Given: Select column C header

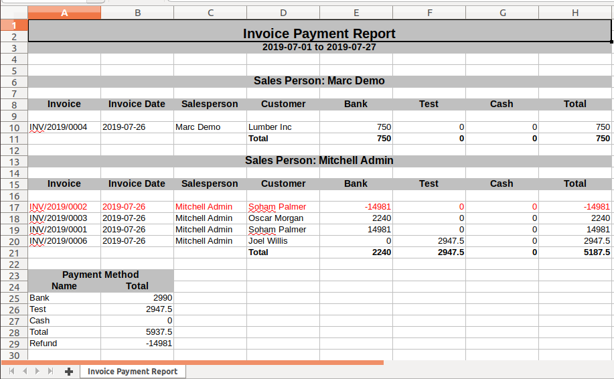Looking at the screenshot, I should pyautogui.click(x=210, y=13).
